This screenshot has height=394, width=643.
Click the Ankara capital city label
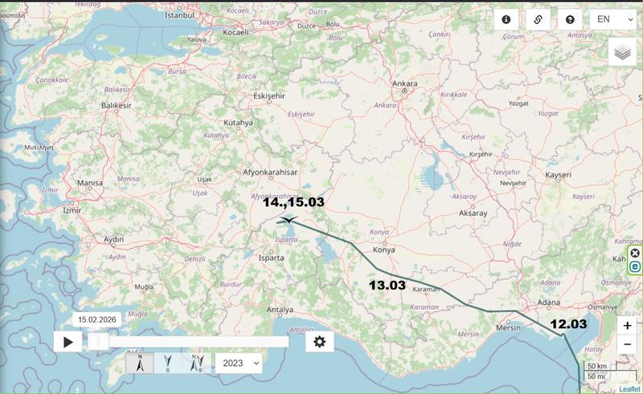(x=405, y=83)
